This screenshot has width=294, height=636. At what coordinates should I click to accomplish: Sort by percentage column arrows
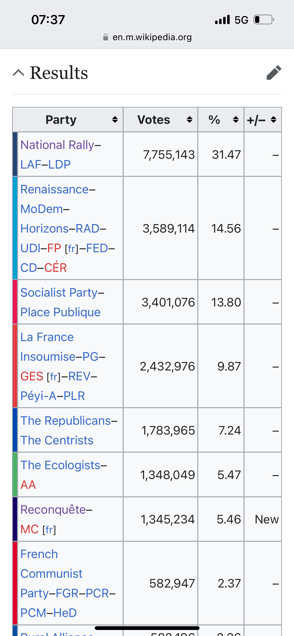coord(236,120)
